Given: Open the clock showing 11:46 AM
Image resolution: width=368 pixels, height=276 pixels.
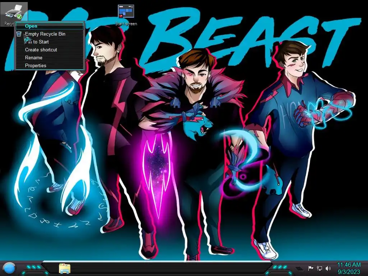Looking at the screenshot, I should point(349,268).
